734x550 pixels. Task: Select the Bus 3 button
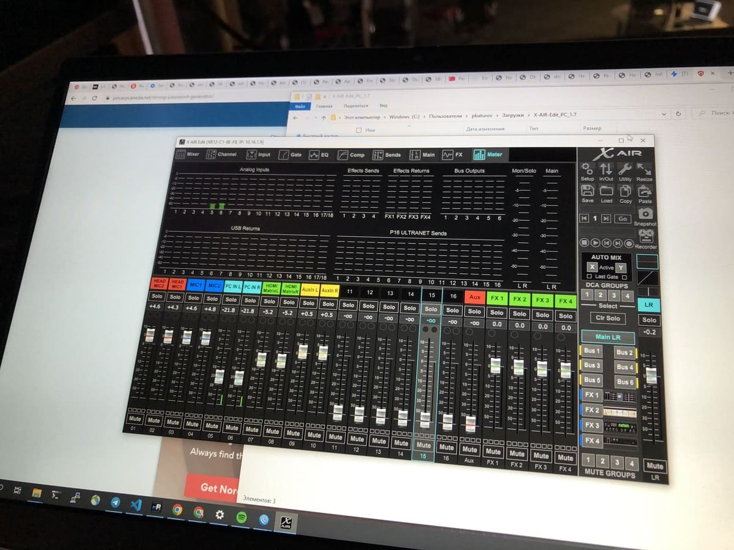[x=591, y=365]
